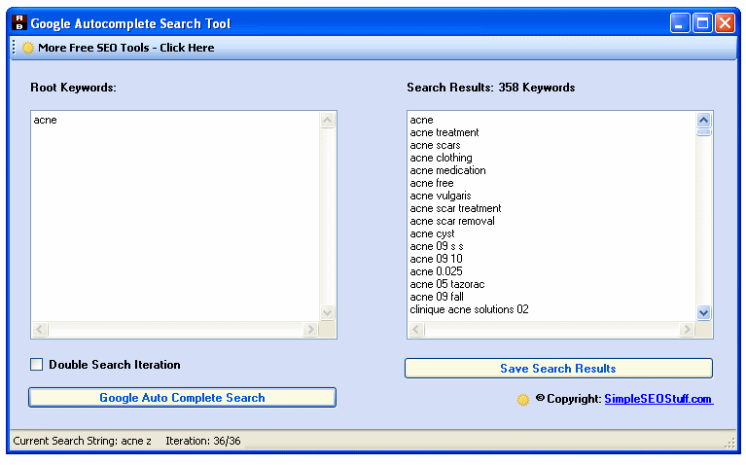The height and width of the screenshot is (465, 746).
Task: Click the sun icon beside More Free SEO Tools
Action: (28, 48)
